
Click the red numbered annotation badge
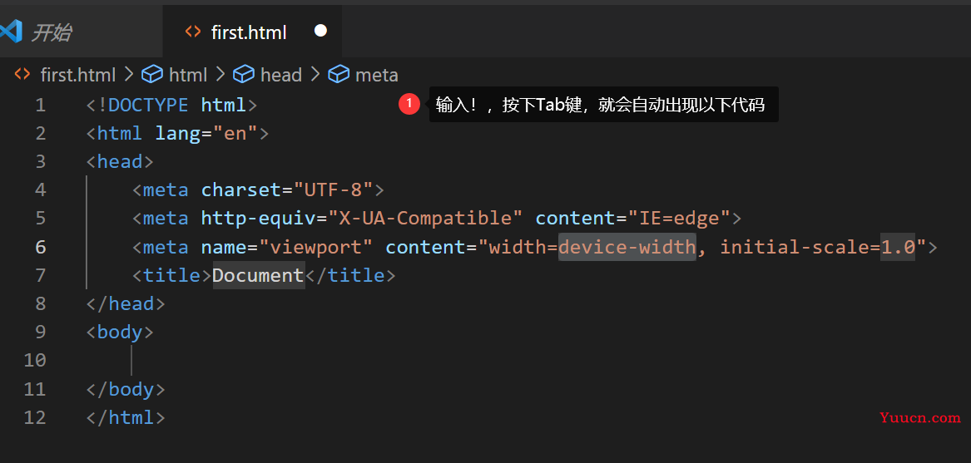[x=409, y=104]
